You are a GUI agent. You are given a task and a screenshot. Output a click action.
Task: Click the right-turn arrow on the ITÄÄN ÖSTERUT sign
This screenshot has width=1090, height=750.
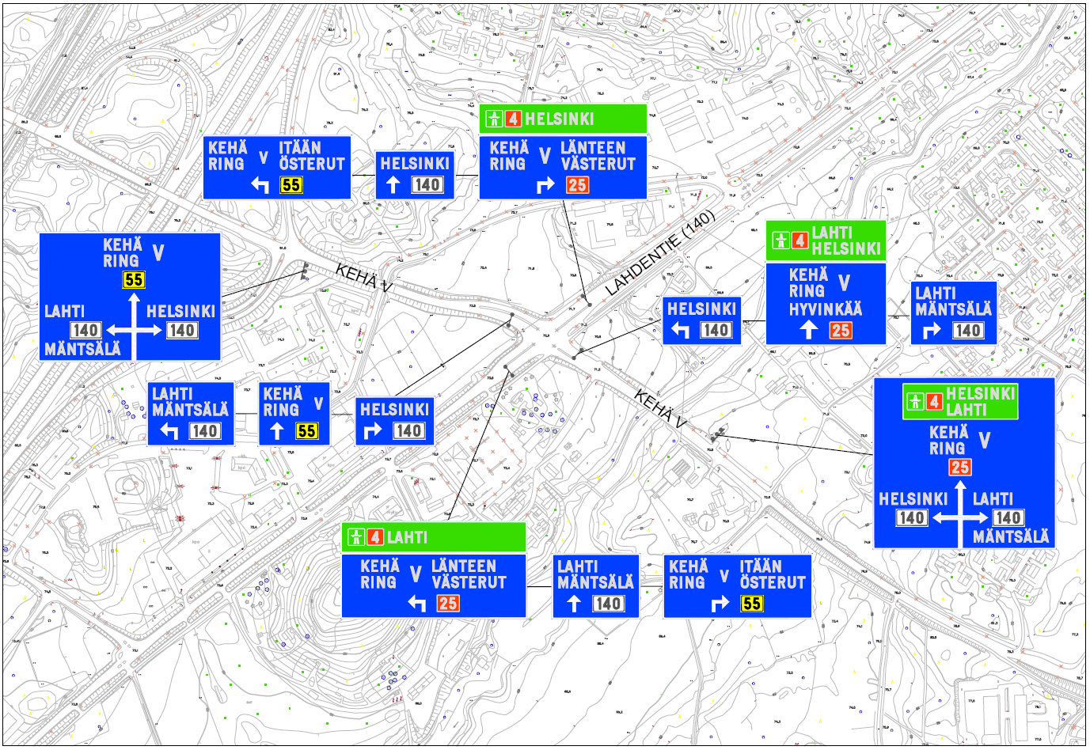[720, 604]
